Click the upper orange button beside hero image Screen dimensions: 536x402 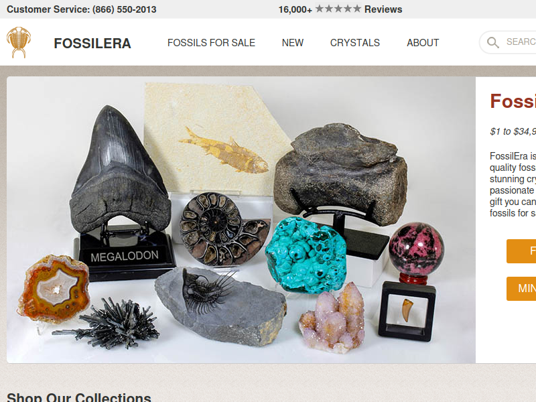[521, 251]
